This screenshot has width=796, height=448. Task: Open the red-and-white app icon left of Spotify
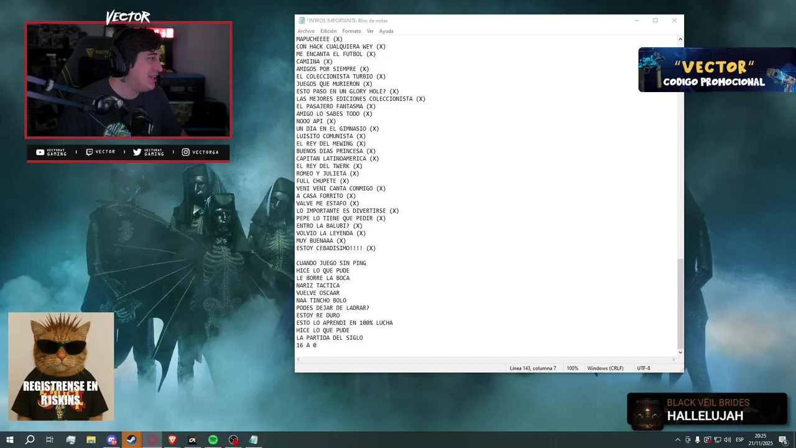pyautogui.click(x=193, y=440)
